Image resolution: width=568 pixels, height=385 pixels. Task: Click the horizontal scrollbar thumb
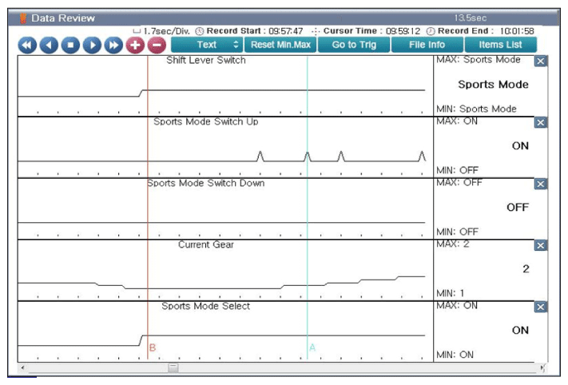[x=173, y=368]
